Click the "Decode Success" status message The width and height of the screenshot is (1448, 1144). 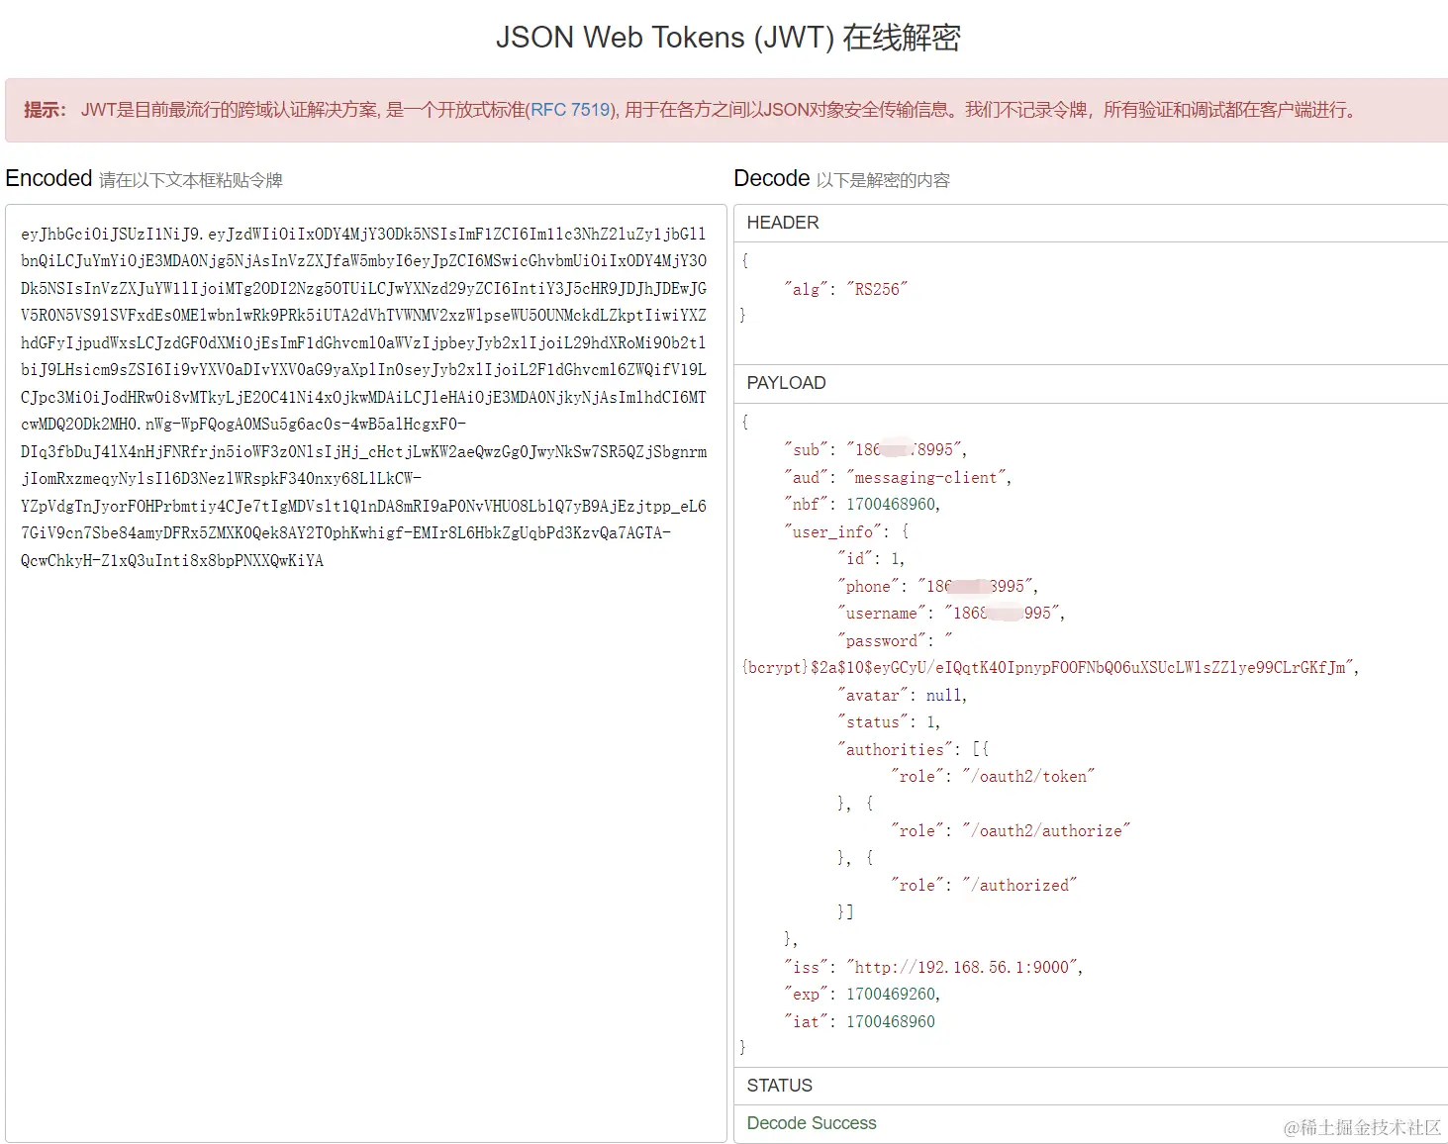(x=812, y=1123)
